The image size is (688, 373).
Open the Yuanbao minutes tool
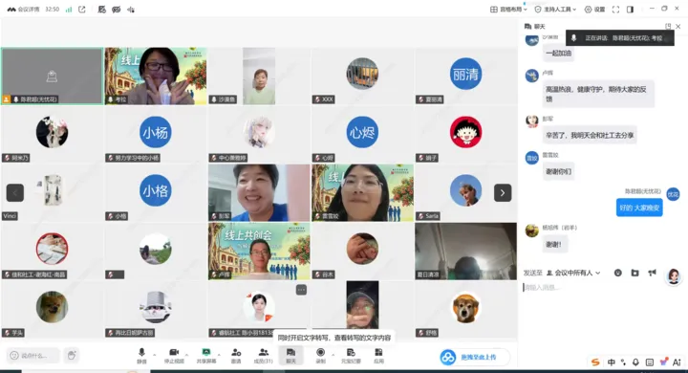click(351, 355)
